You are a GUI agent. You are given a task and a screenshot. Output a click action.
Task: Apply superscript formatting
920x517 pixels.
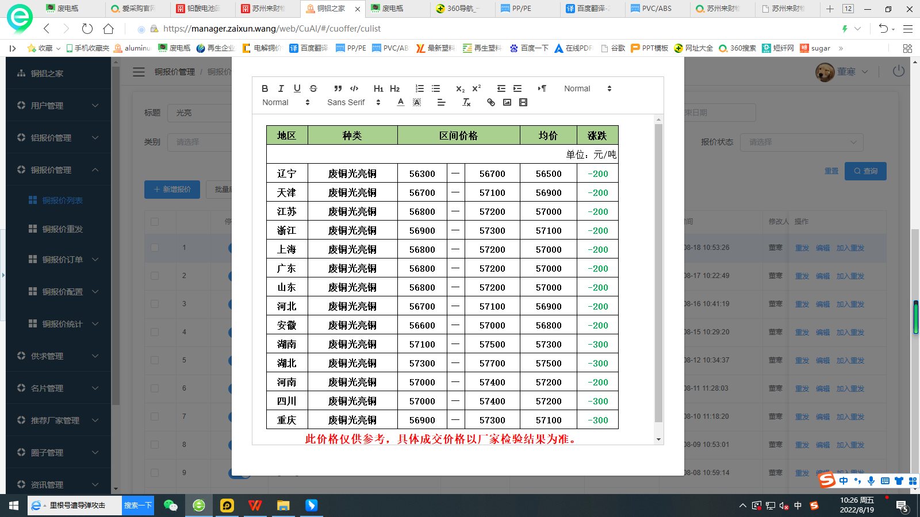coord(476,88)
